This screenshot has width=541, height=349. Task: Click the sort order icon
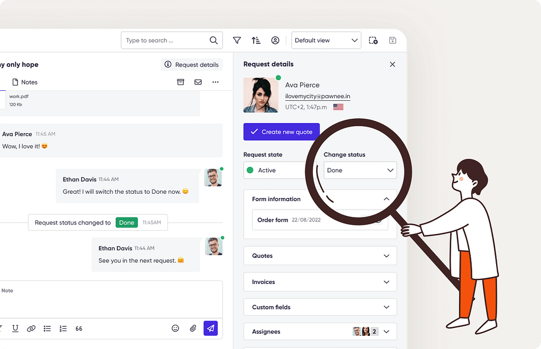pyautogui.click(x=256, y=40)
